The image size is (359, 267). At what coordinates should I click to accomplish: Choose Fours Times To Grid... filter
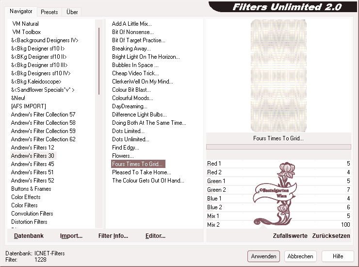[138, 164]
